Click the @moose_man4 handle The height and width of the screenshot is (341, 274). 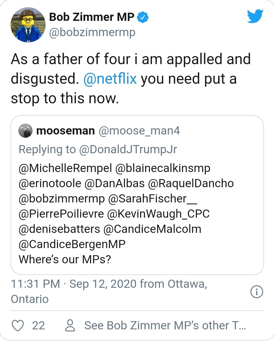(139, 131)
